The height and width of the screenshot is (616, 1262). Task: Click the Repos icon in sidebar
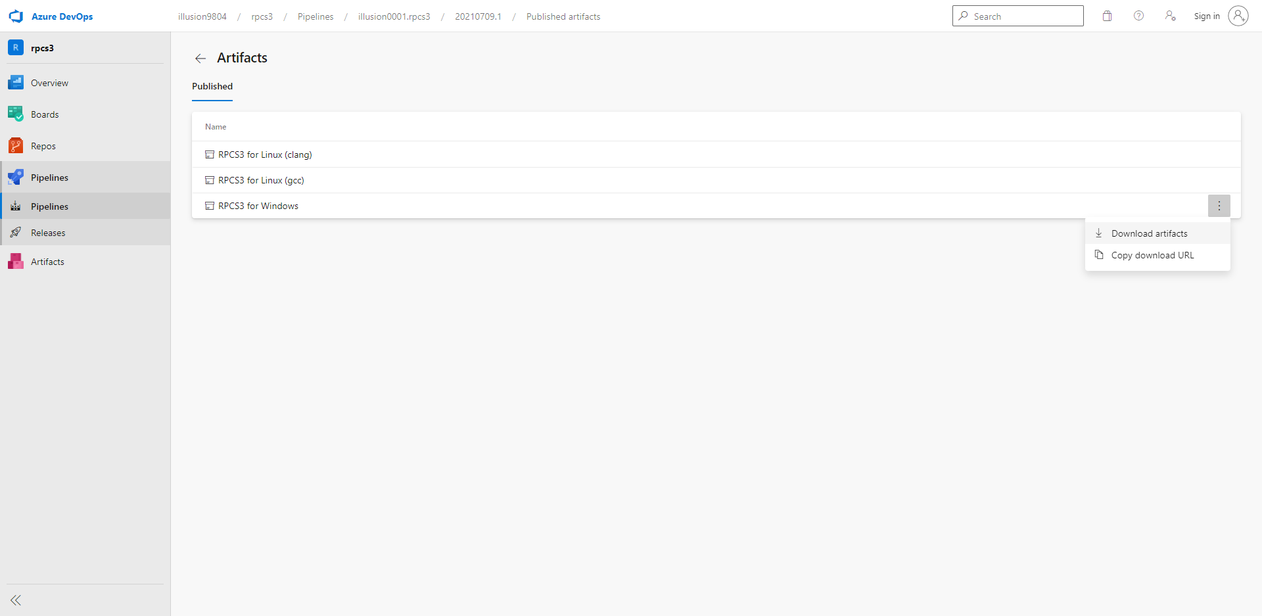tap(16, 146)
